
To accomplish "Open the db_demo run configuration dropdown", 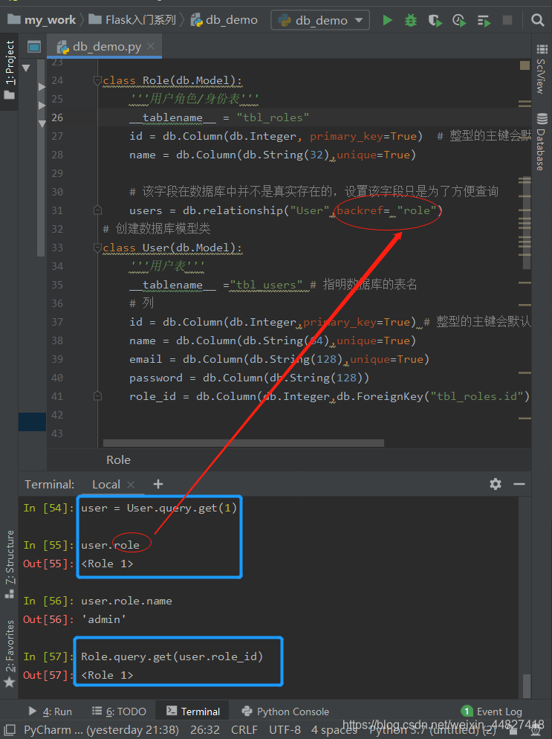I will (320, 20).
